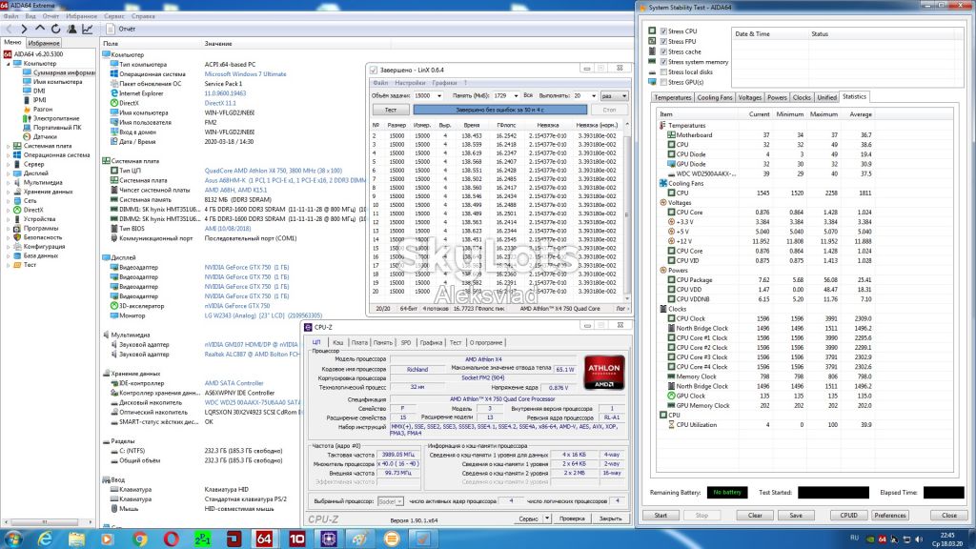Click the Refresh icon in AIDA64 toolbar
The image size is (976, 549).
pos(56,29)
